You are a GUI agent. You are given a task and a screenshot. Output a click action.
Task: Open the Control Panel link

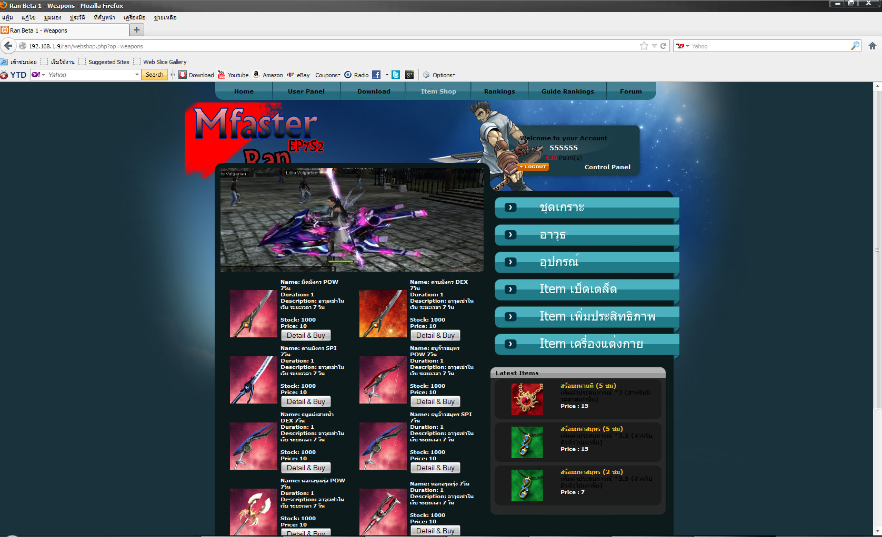607,167
